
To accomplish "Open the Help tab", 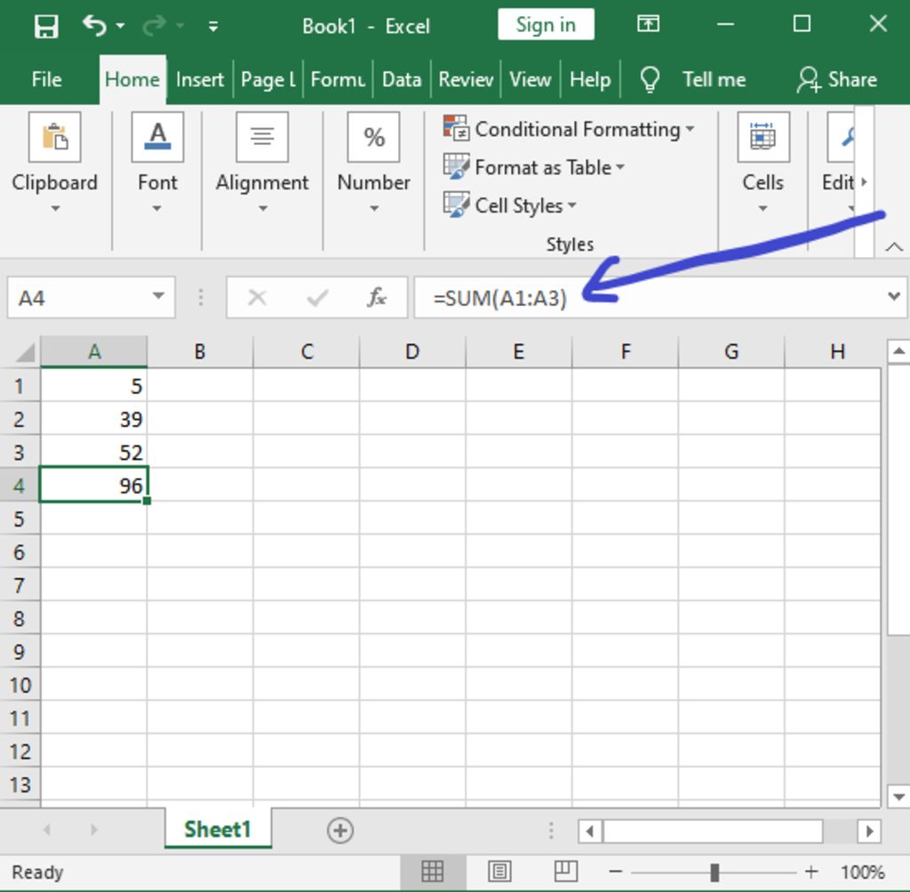I will coord(590,79).
